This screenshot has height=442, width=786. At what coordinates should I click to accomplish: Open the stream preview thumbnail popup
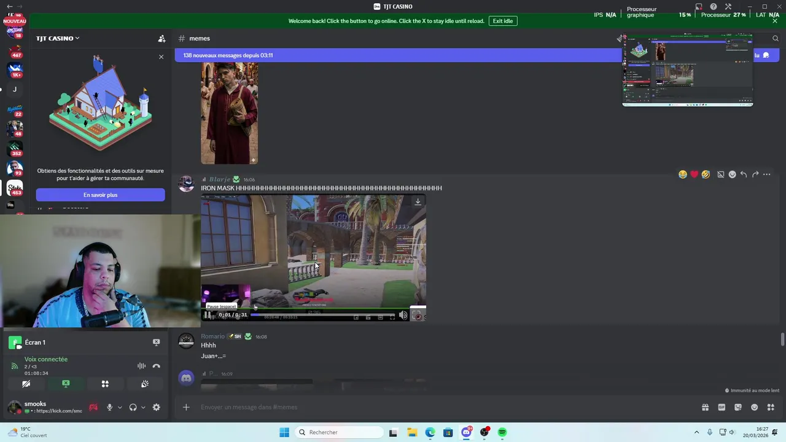point(688,70)
